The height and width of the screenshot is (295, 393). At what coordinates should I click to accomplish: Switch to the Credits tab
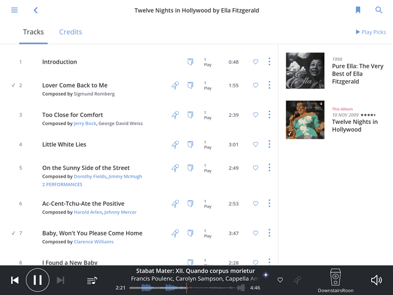pos(70,32)
